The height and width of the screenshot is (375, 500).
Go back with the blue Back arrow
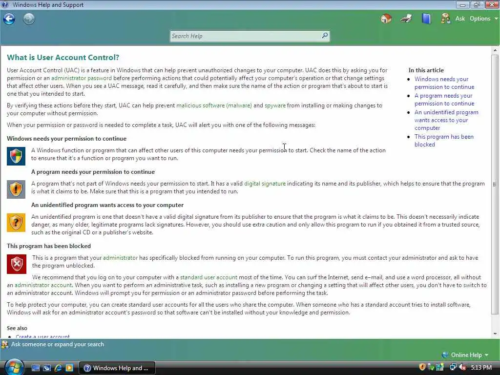click(x=9, y=19)
